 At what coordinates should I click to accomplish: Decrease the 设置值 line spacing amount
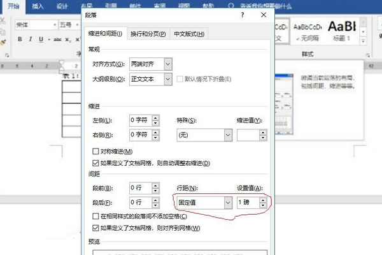point(263,205)
